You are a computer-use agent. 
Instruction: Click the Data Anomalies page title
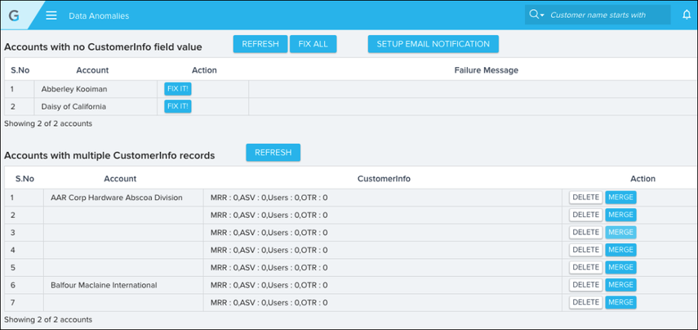(x=99, y=16)
